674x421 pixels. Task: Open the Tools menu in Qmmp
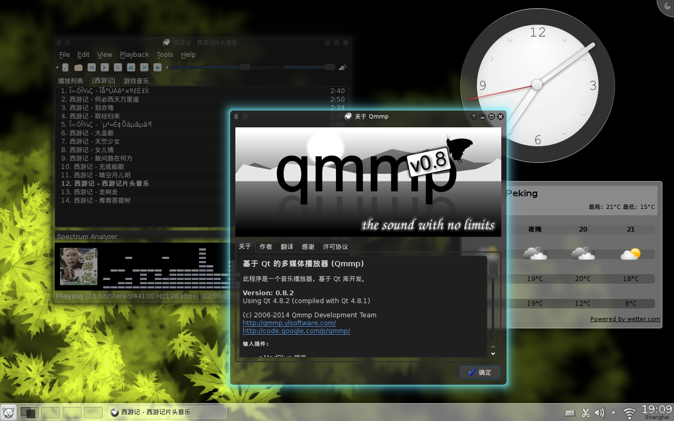[165, 55]
